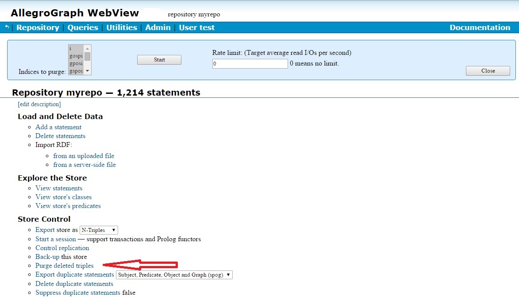
Task: Click the back arrow icon in navigation bar
Action: pos(7,27)
